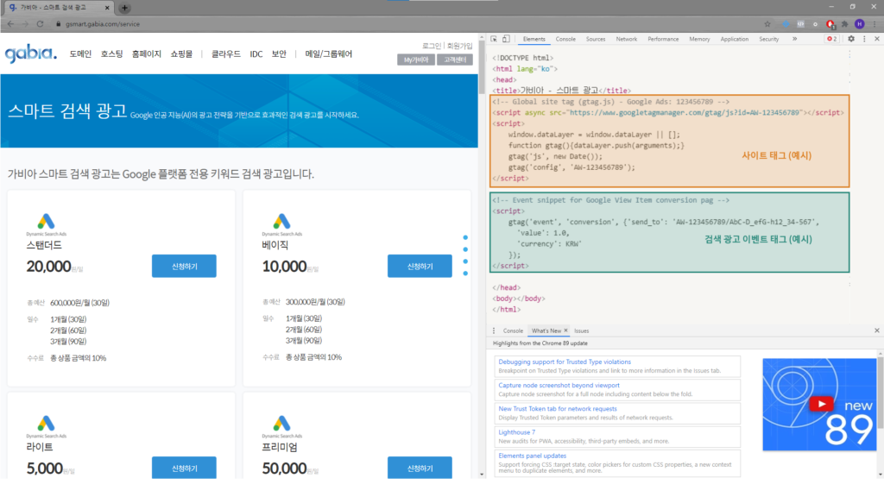Viewport: 884px width, 497px height.
Task: Click the My가비아 button
Action: (416, 60)
